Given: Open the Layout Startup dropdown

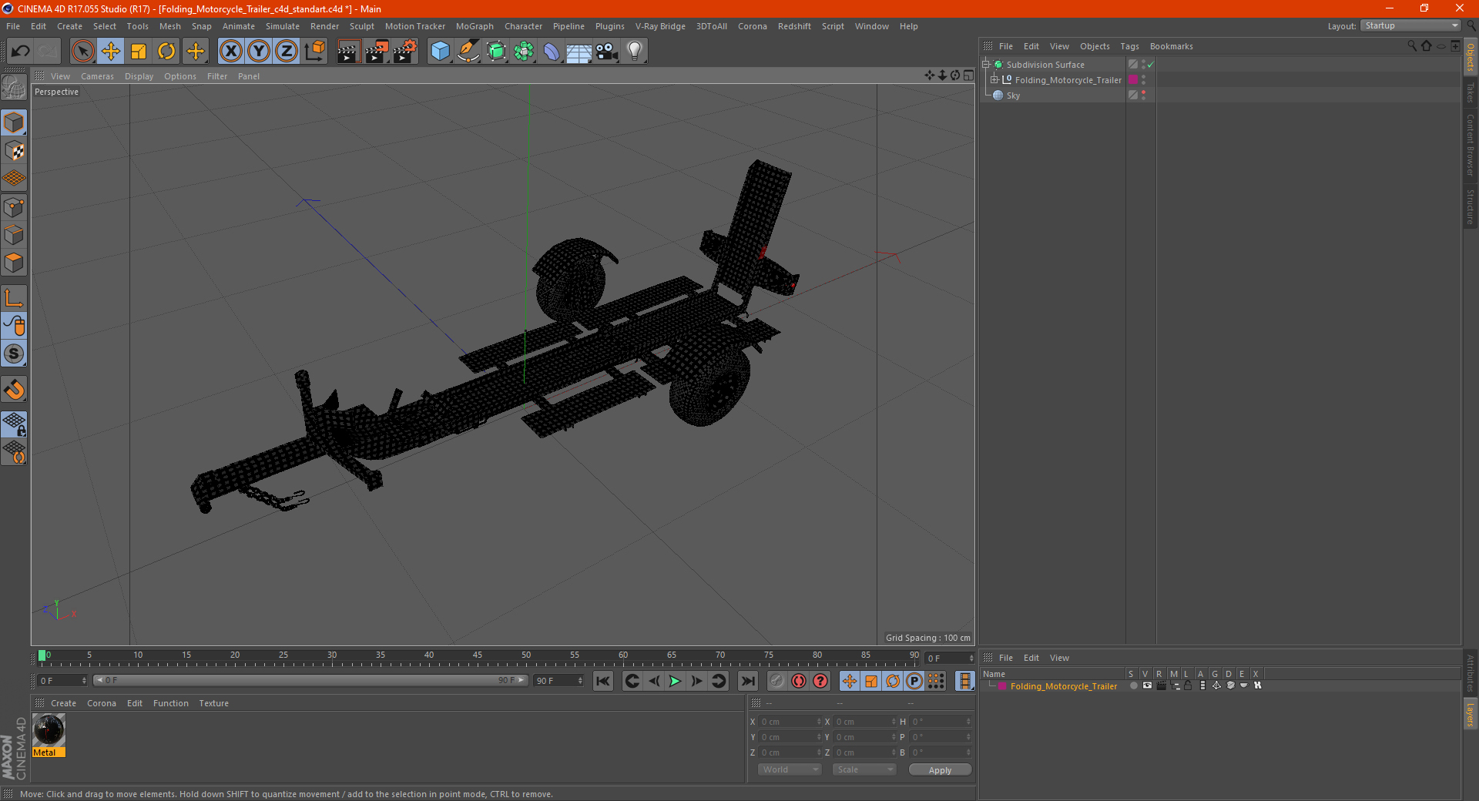Looking at the screenshot, I should click(1410, 25).
